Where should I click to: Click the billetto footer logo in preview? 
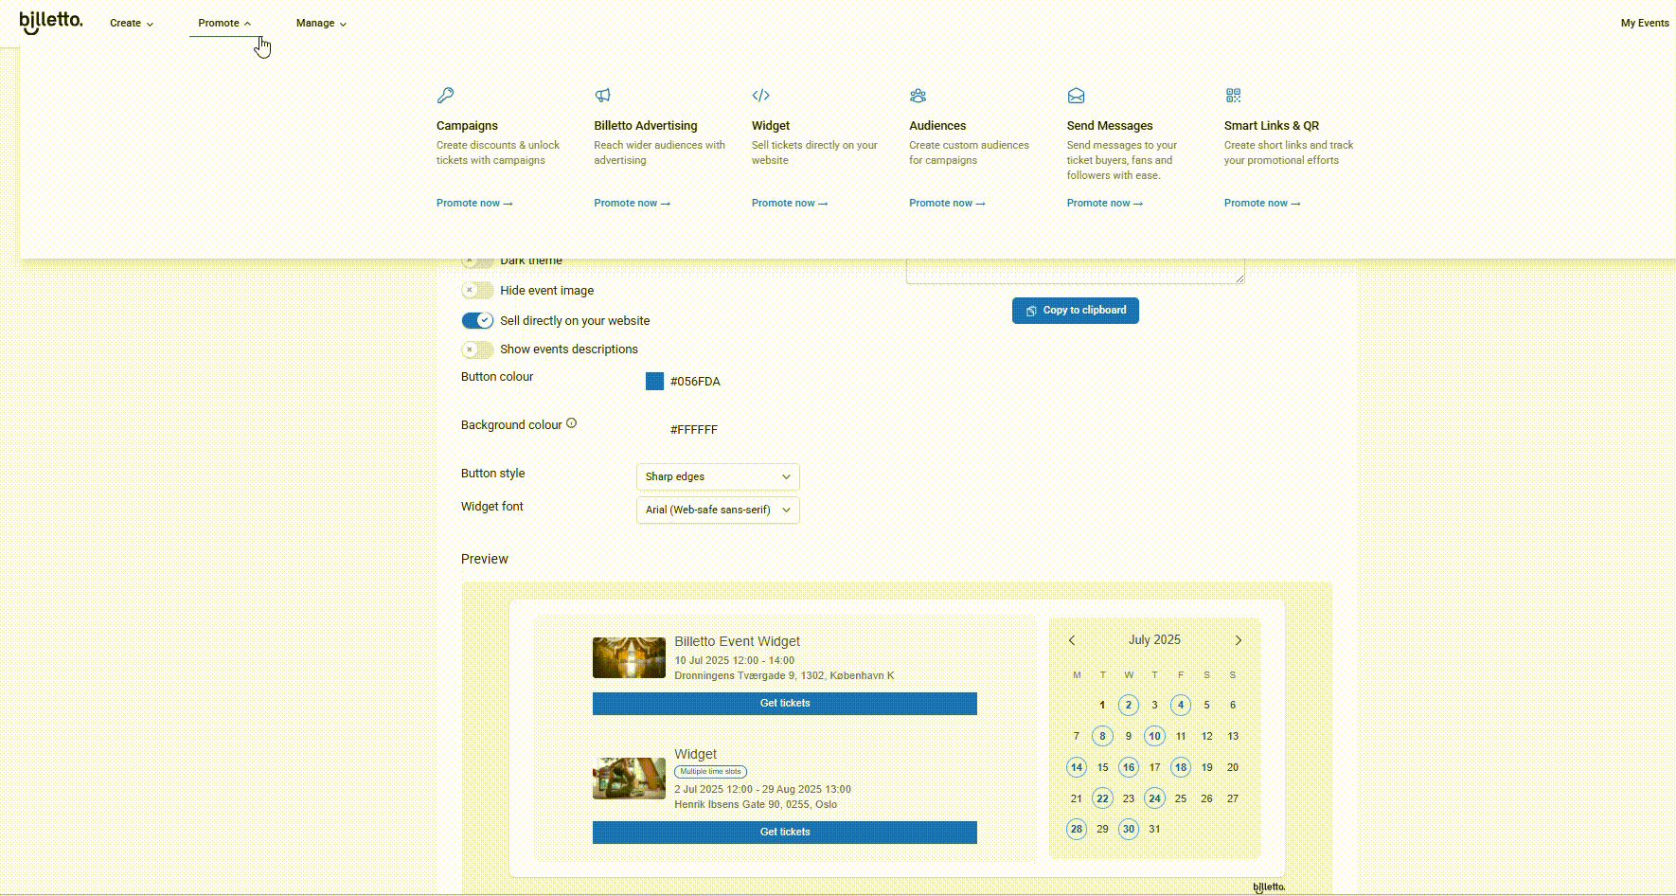[1269, 887]
